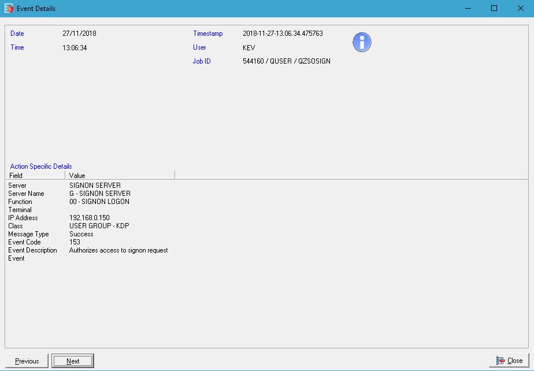534x371 pixels.
Task: Minimize the Event Details window
Action: [467, 9]
